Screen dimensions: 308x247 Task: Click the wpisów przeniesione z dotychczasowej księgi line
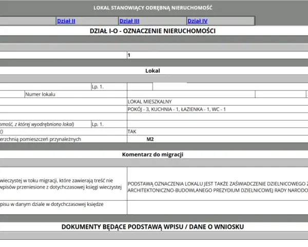pyautogui.click(x=61, y=187)
